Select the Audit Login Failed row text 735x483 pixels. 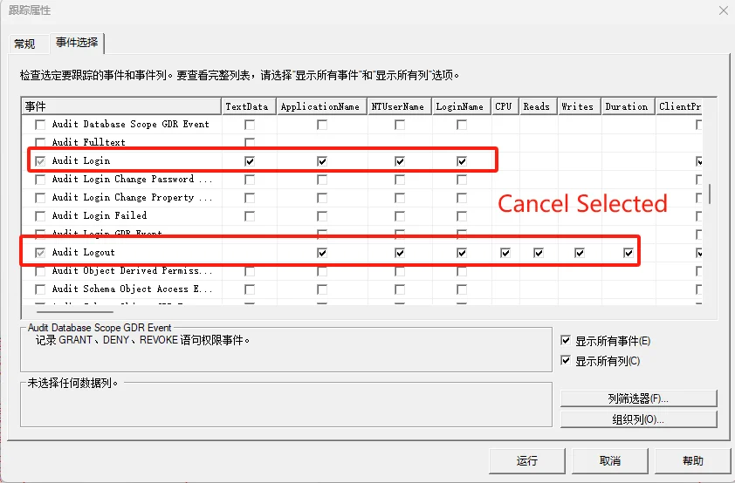click(100, 215)
